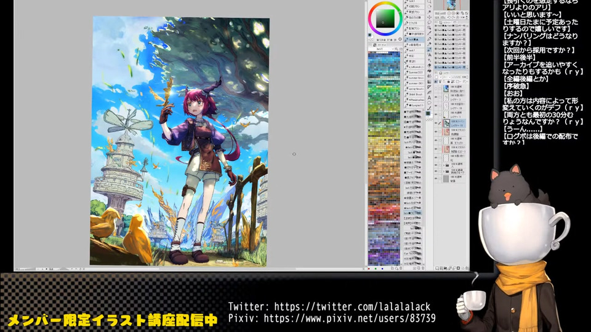This screenshot has width=591, height=332.
Task: Select the Eraser tool
Action: coord(429,66)
